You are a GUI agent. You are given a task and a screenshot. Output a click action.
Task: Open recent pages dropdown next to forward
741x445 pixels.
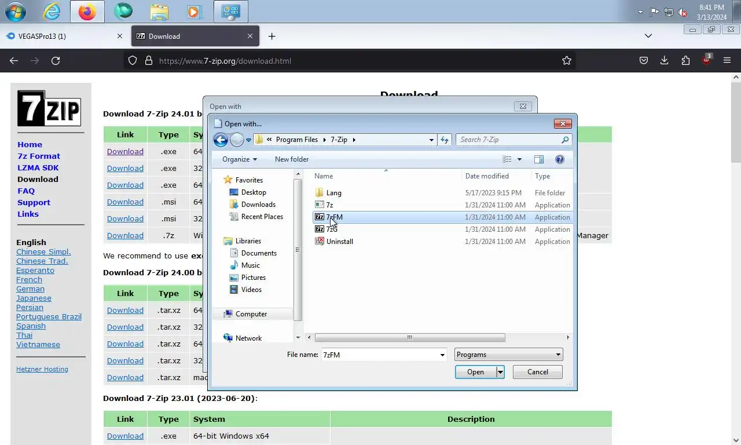click(248, 140)
